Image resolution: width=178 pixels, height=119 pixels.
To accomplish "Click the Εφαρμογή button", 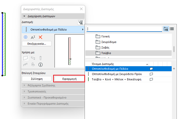I will 69,79.
